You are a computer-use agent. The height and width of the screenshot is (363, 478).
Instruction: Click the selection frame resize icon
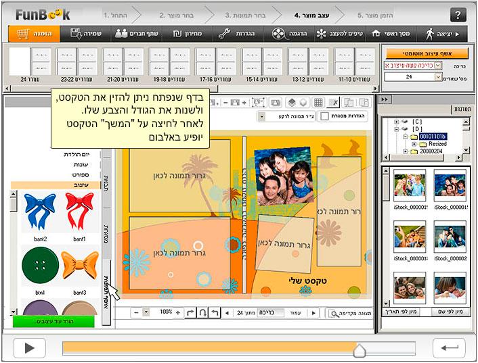click(x=258, y=103)
